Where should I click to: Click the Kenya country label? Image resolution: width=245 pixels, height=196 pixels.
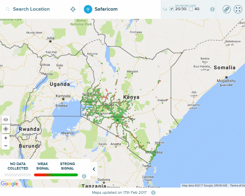pos(131,97)
